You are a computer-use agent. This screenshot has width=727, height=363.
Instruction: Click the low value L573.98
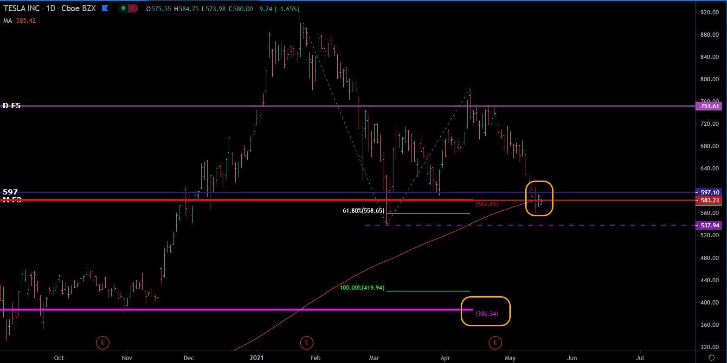[215, 9]
